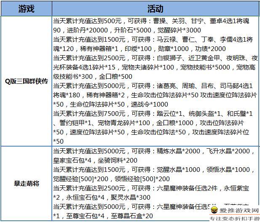Select the 进阶丹*20000 reward text
The width and height of the screenshot is (260, 222).
click(x=81, y=31)
